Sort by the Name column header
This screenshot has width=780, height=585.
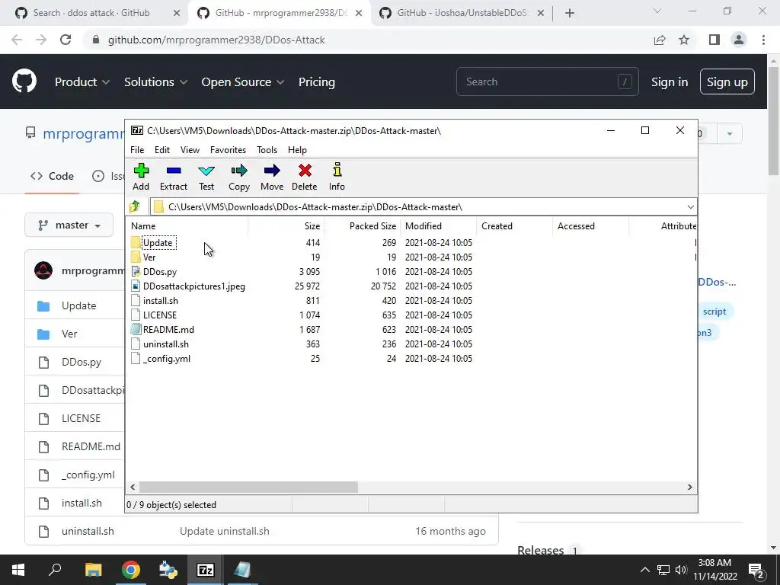[x=187, y=225]
